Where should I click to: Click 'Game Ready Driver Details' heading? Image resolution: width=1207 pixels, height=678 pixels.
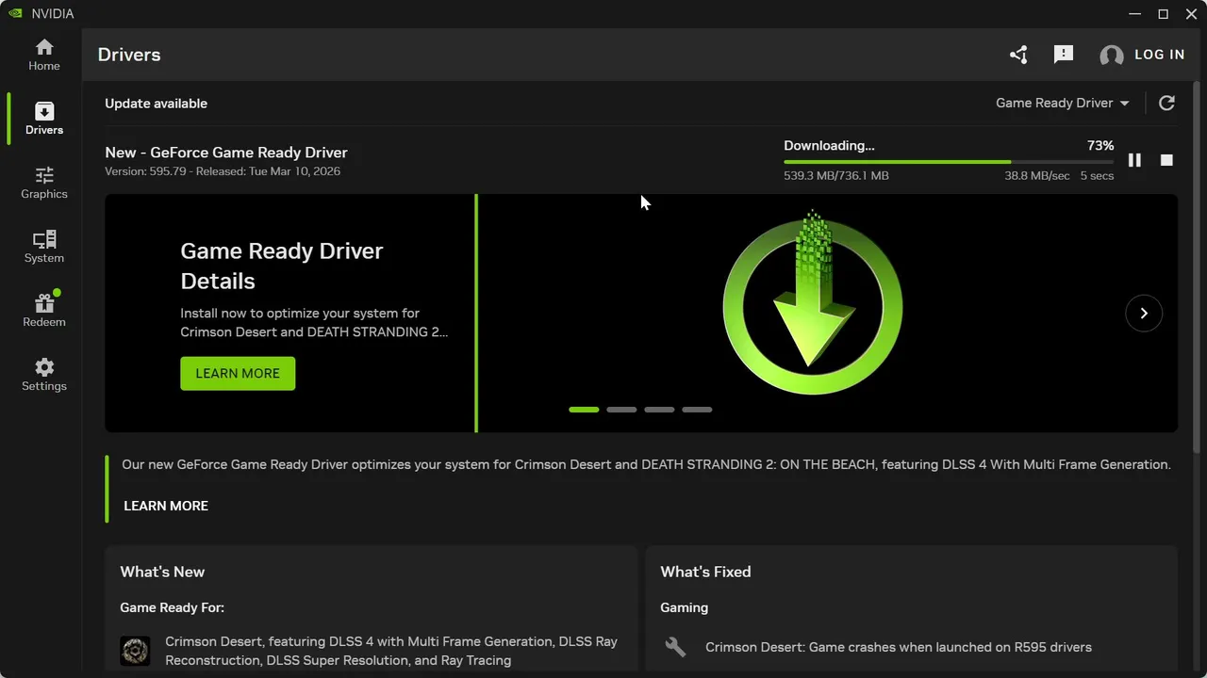[x=282, y=266]
